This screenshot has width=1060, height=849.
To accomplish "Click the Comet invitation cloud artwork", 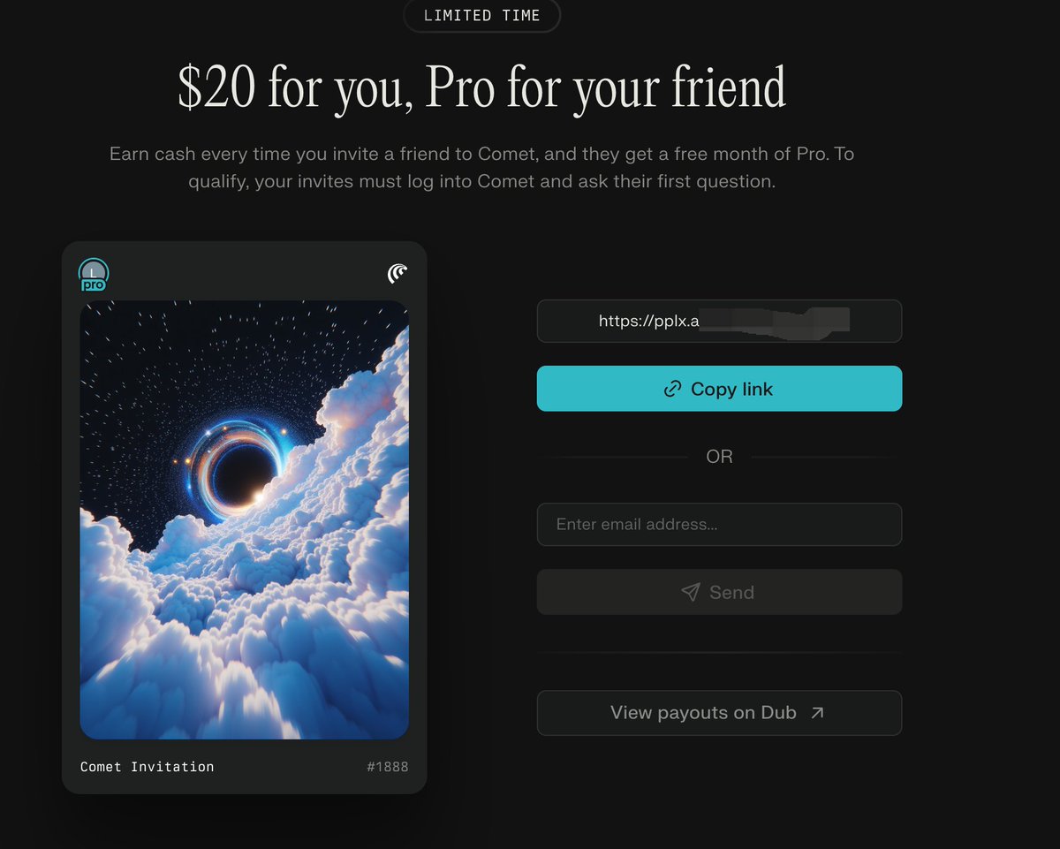I will 245,519.
